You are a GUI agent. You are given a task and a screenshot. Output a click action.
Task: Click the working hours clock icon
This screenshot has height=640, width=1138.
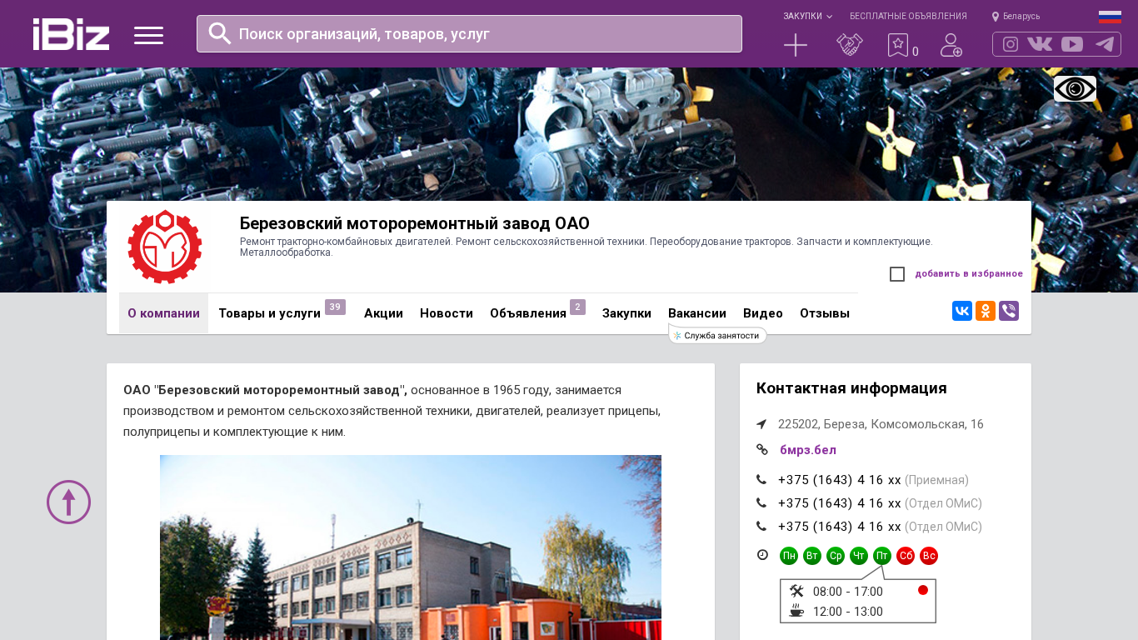762,555
